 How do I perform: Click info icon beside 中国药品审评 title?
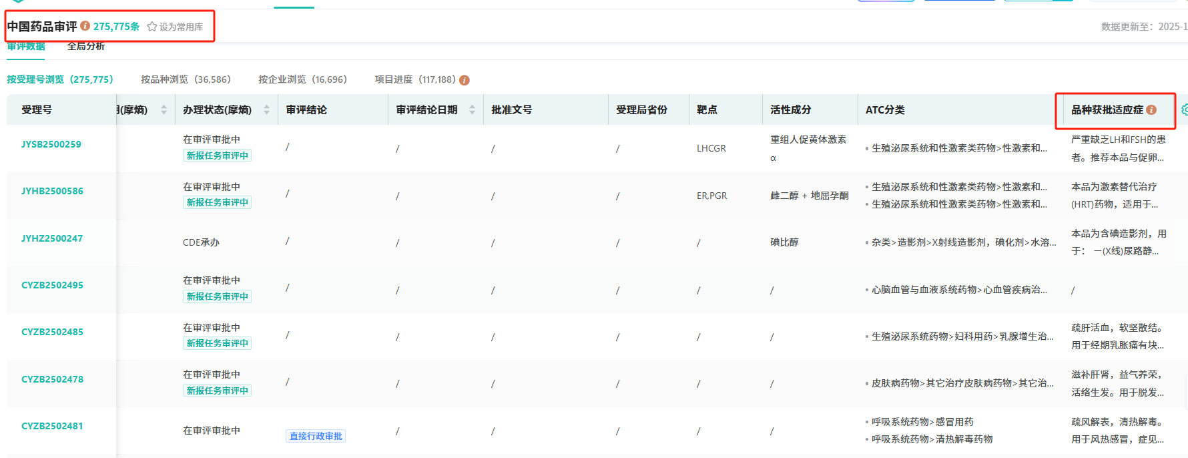[85, 26]
